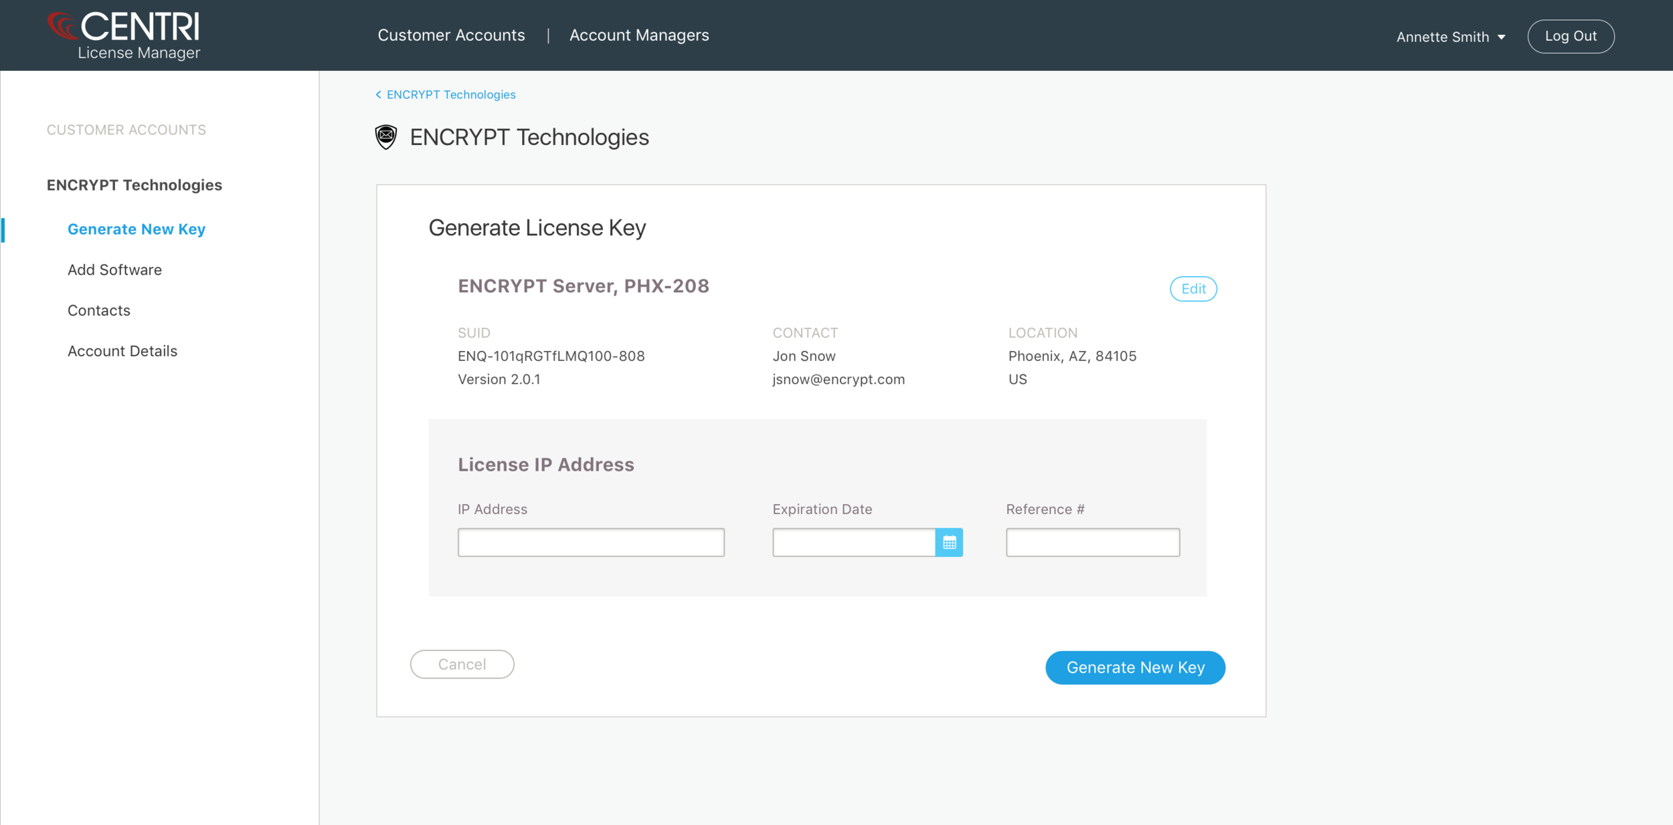Focus the Reference # input field
The height and width of the screenshot is (825, 1673).
[x=1092, y=542]
